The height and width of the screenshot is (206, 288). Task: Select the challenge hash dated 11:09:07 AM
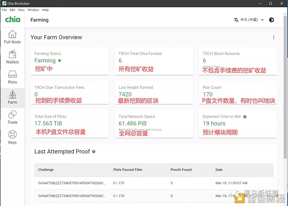(72, 183)
